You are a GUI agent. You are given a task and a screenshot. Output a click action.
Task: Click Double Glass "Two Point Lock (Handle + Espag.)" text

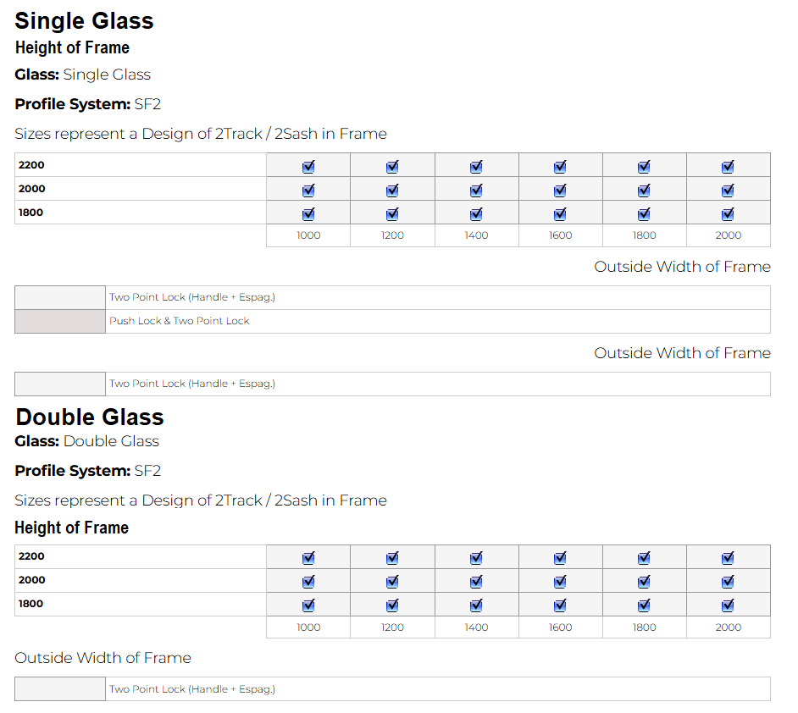point(192,689)
